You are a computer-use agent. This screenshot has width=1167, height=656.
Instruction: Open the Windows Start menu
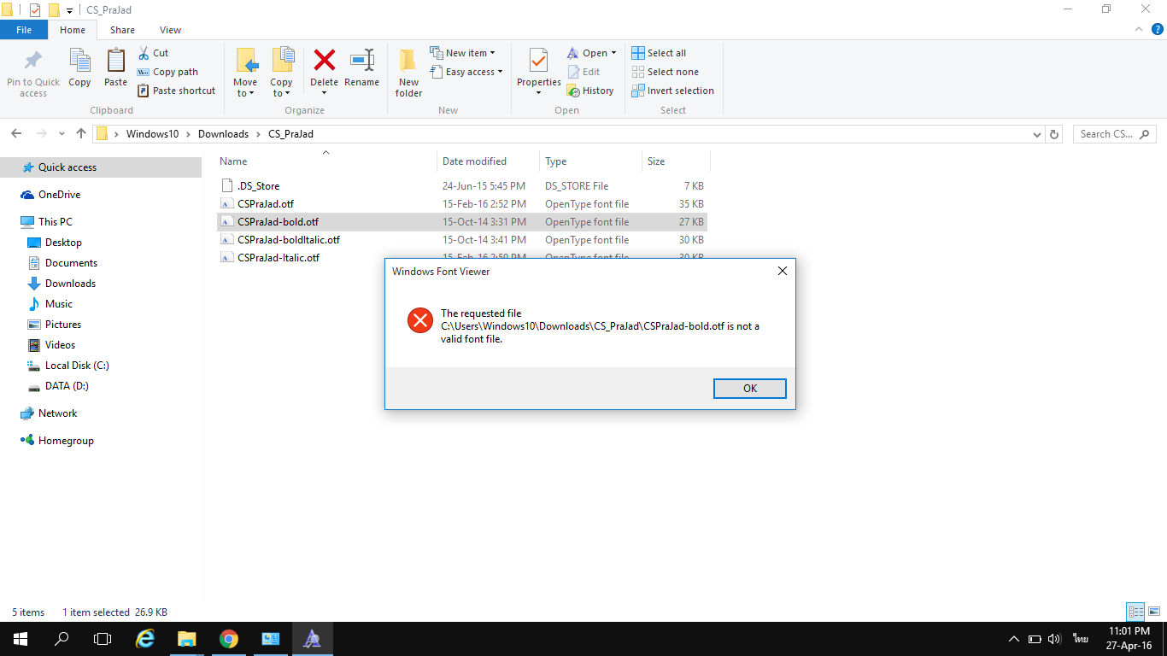coord(21,639)
